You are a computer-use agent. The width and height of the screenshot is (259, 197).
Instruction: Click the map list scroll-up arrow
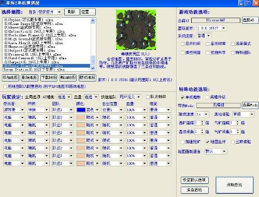click(93, 21)
